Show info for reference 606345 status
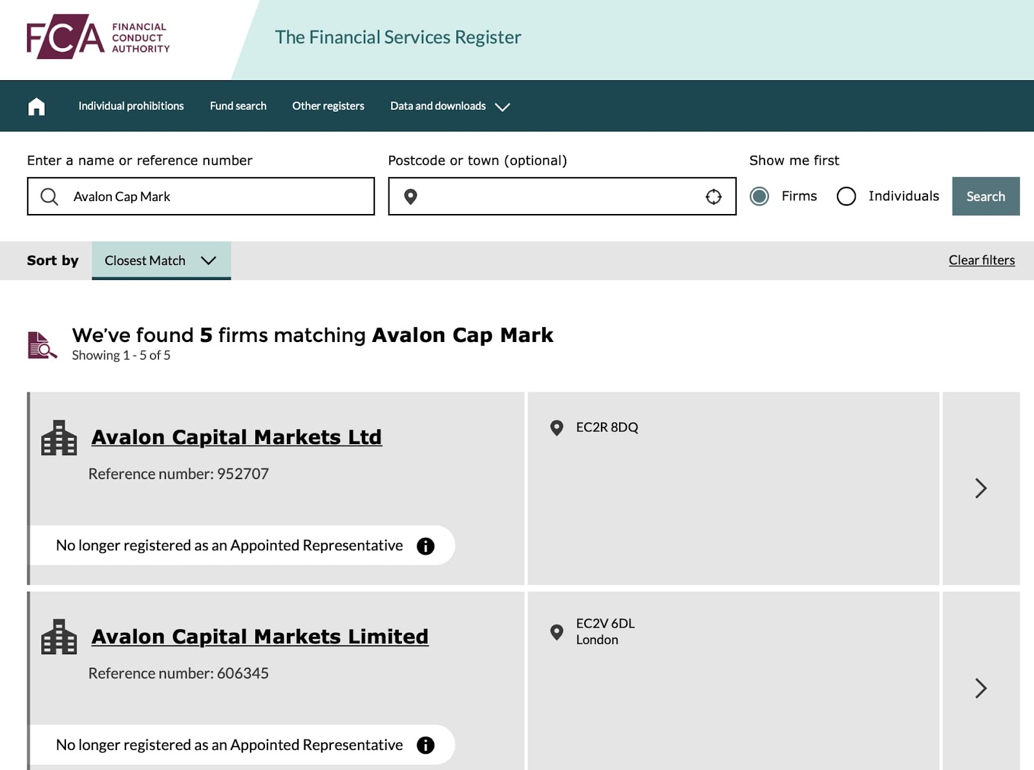The height and width of the screenshot is (770, 1034). [x=425, y=745]
